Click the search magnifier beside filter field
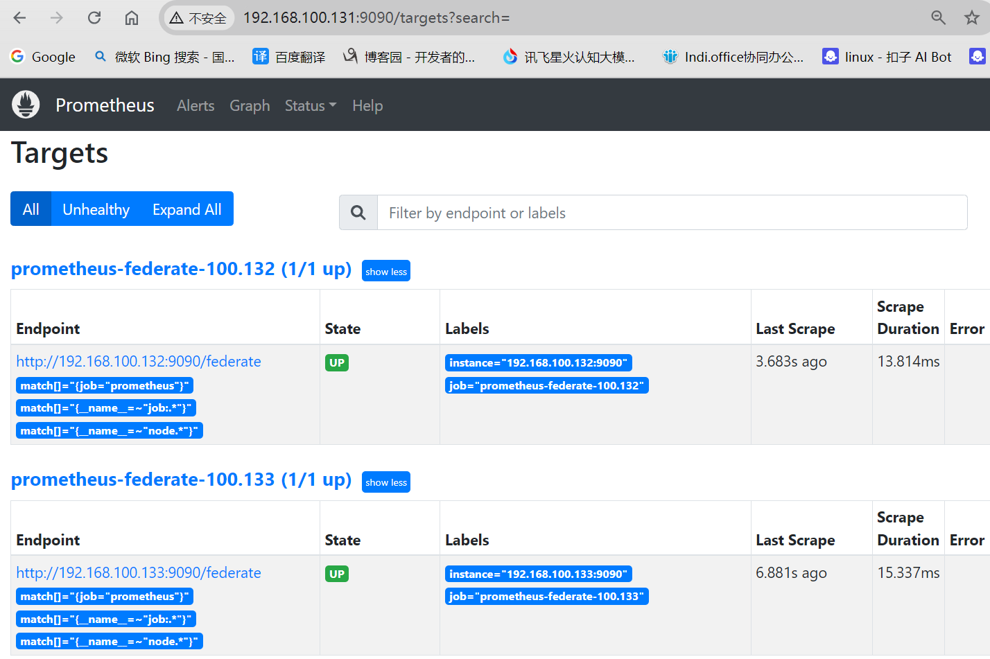Screen dimensions: 990x659 [x=358, y=213]
